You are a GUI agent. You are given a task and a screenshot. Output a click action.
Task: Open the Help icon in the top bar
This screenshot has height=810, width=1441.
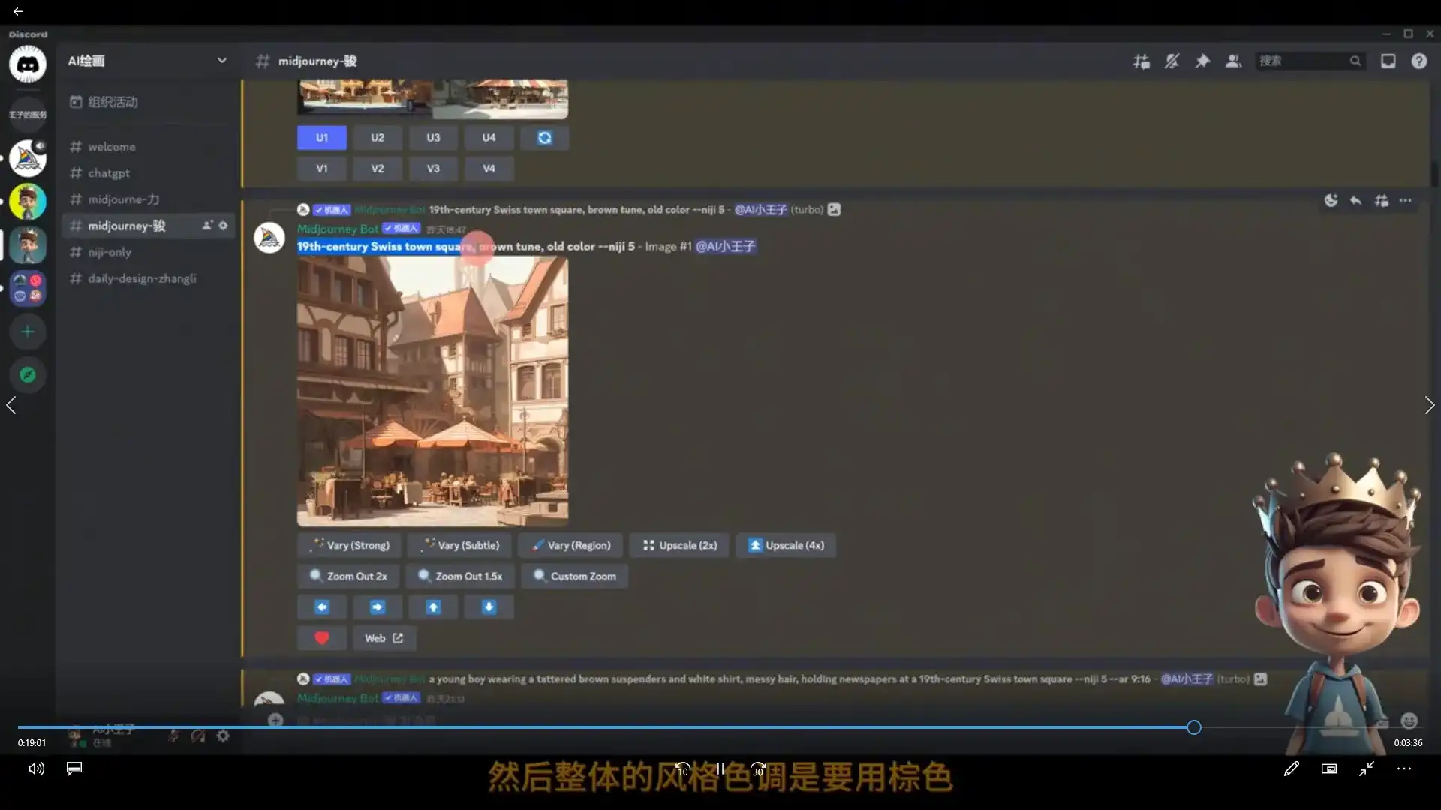[x=1419, y=61]
